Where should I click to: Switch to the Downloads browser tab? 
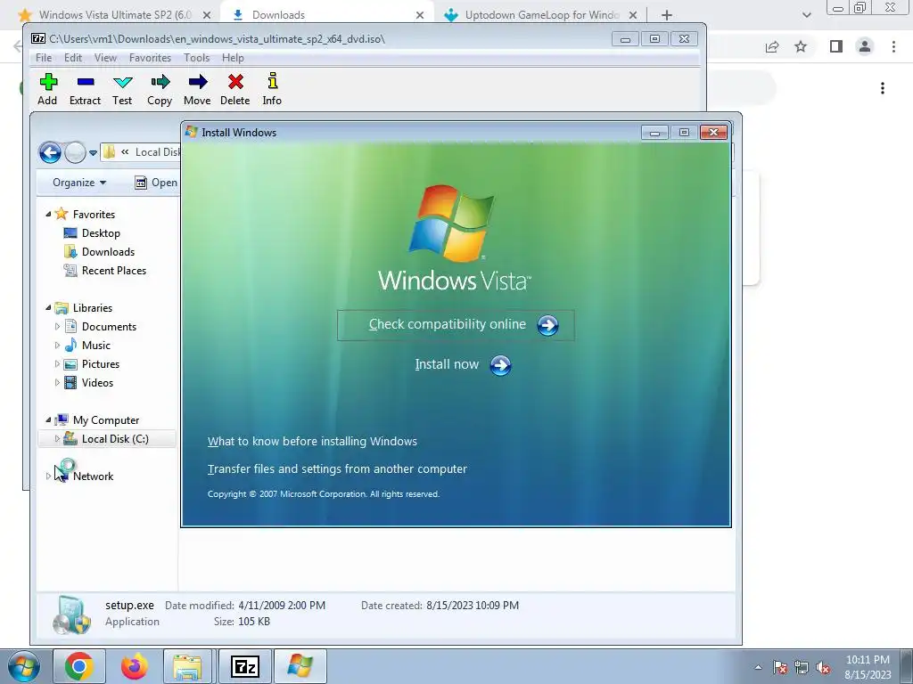(326, 14)
